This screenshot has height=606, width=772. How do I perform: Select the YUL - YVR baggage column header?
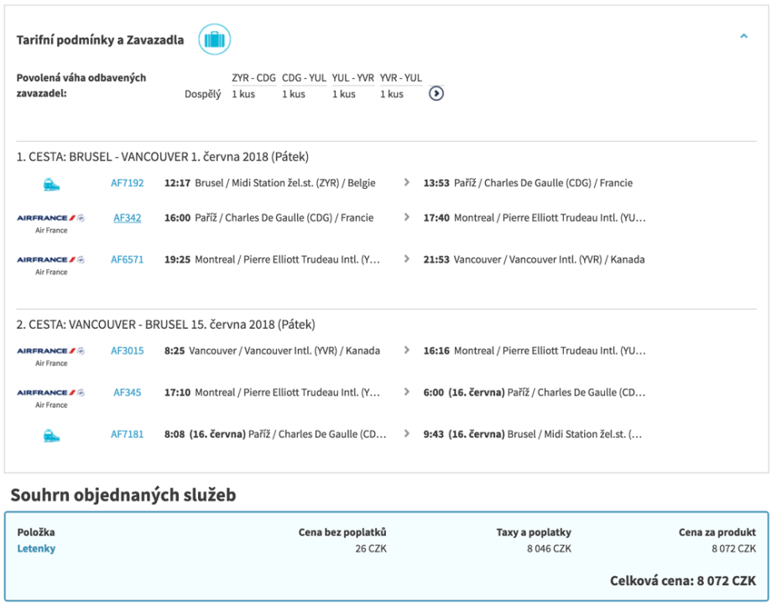tap(352, 78)
